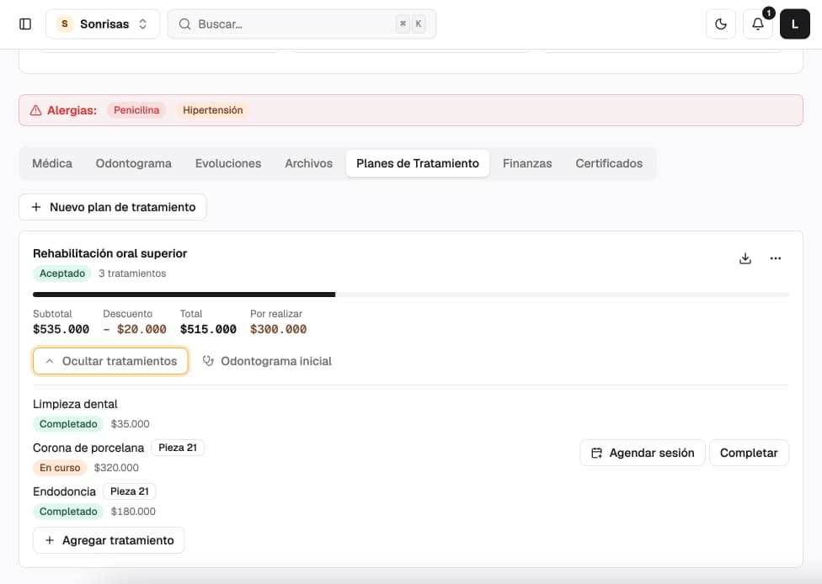Go to the Evoluciones tab

click(x=228, y=163)
